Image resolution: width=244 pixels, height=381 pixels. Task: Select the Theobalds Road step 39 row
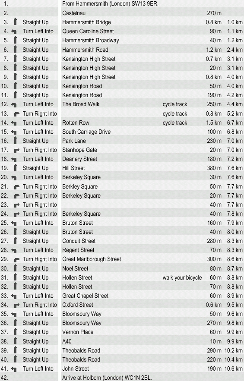point(122,350)
